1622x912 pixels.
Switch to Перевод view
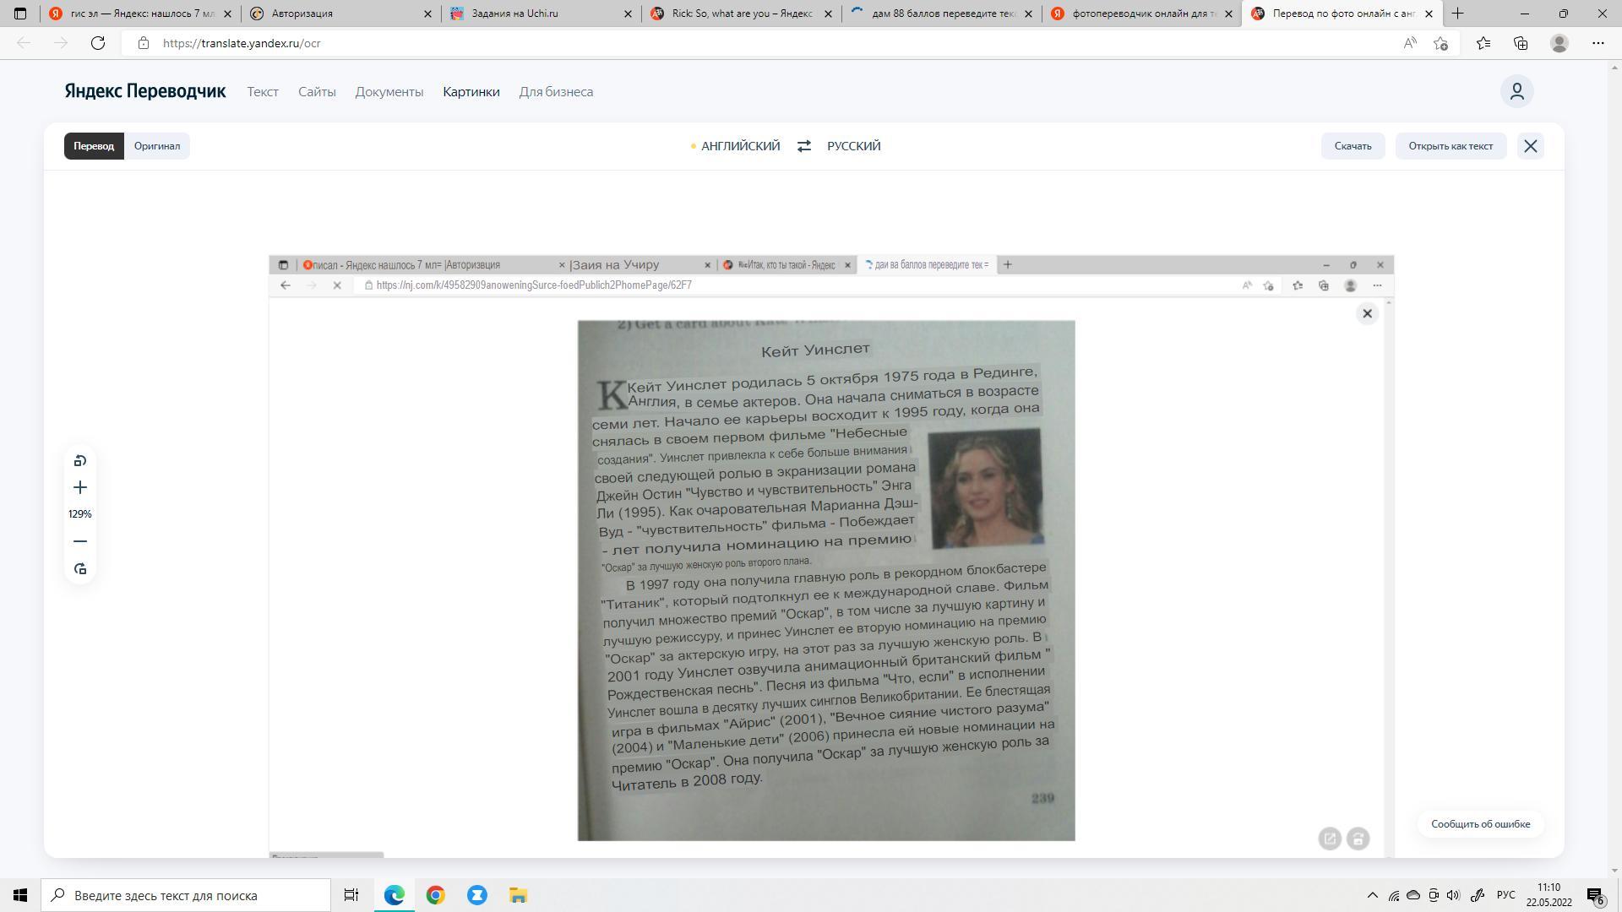click(94, 146)
